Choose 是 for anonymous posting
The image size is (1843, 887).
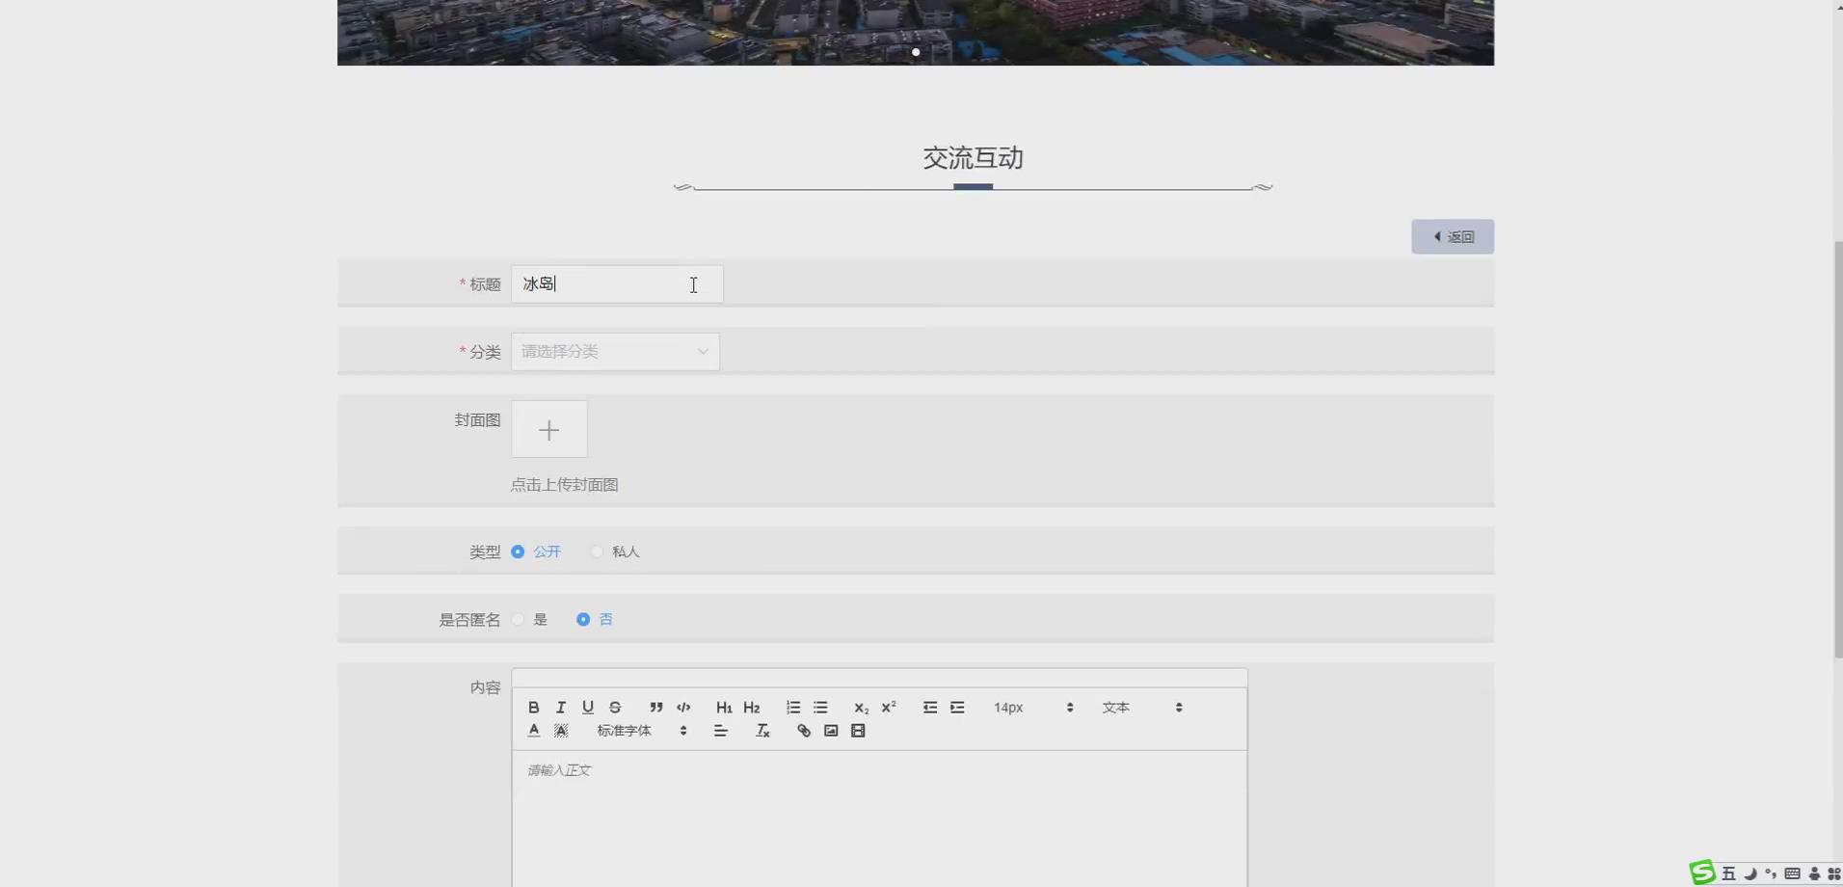coord(518,619)
